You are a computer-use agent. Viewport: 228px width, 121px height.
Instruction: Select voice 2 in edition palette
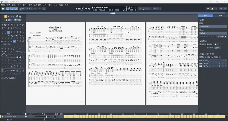[8, 17]
